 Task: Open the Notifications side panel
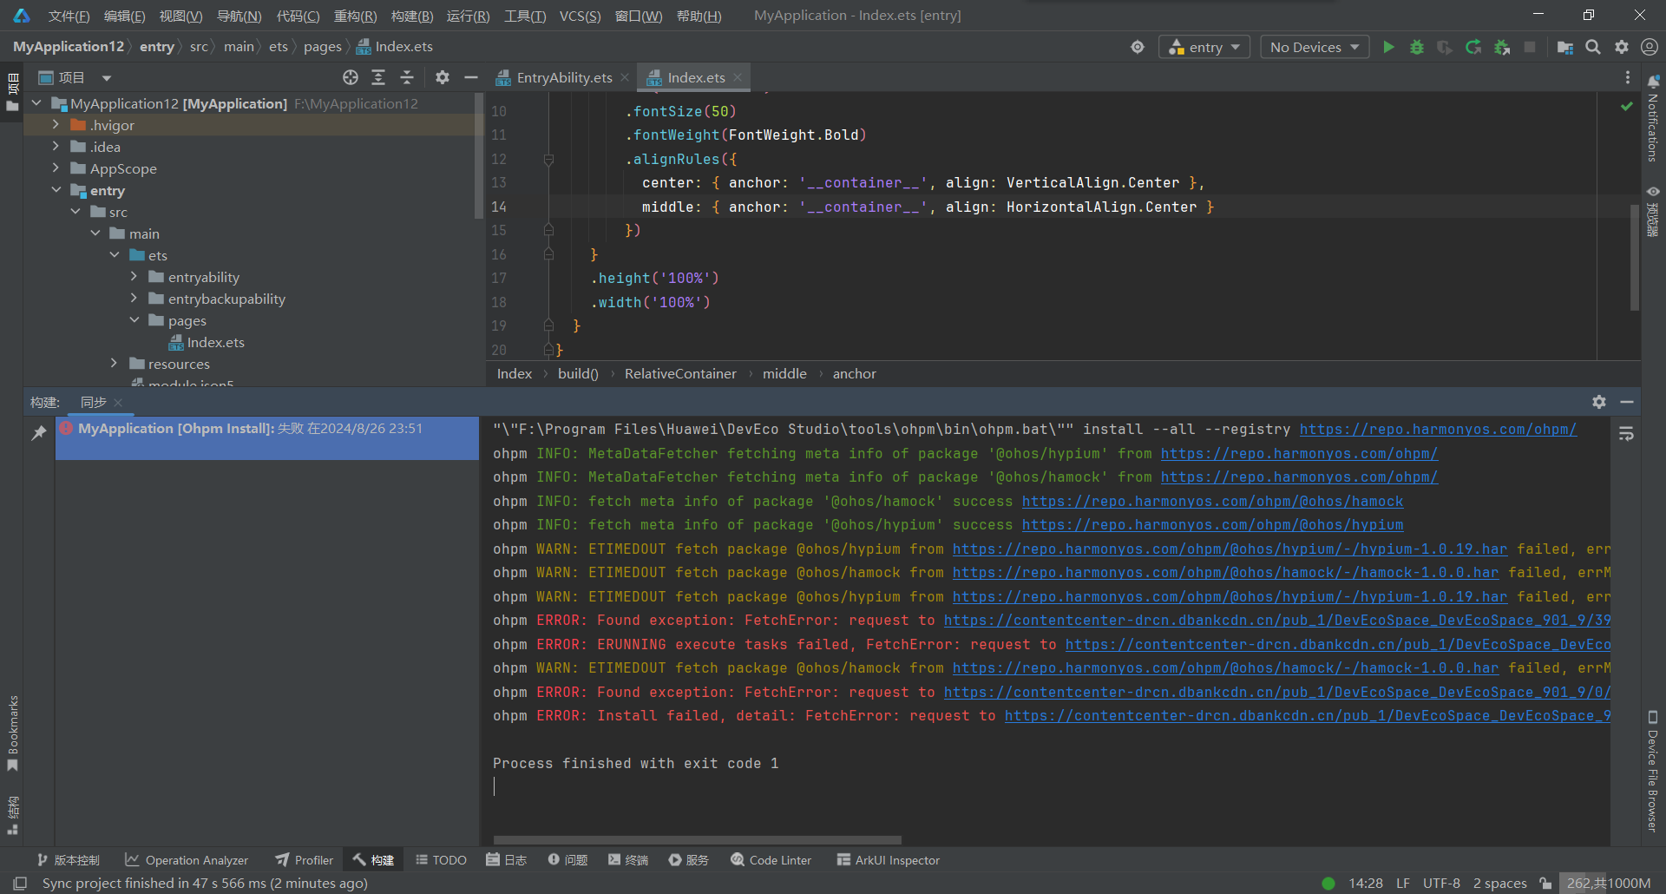pos(1653,119)
